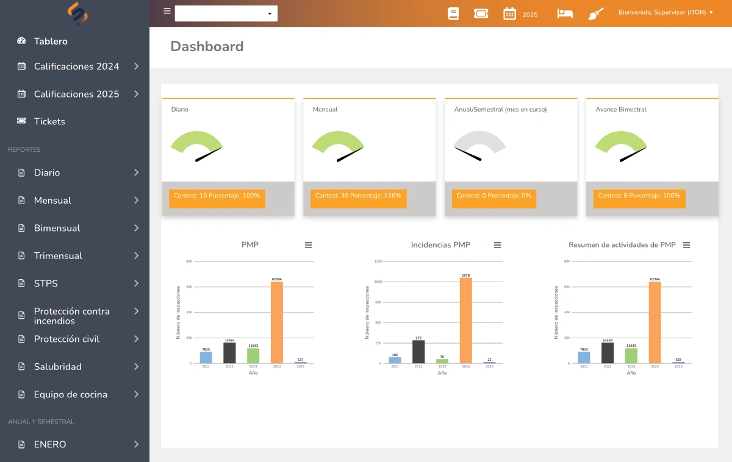Image resolution: width=732 pixels, height=462 pixels.
Task: Open the PMP chart context menu icon
Action: click(309, 245)
